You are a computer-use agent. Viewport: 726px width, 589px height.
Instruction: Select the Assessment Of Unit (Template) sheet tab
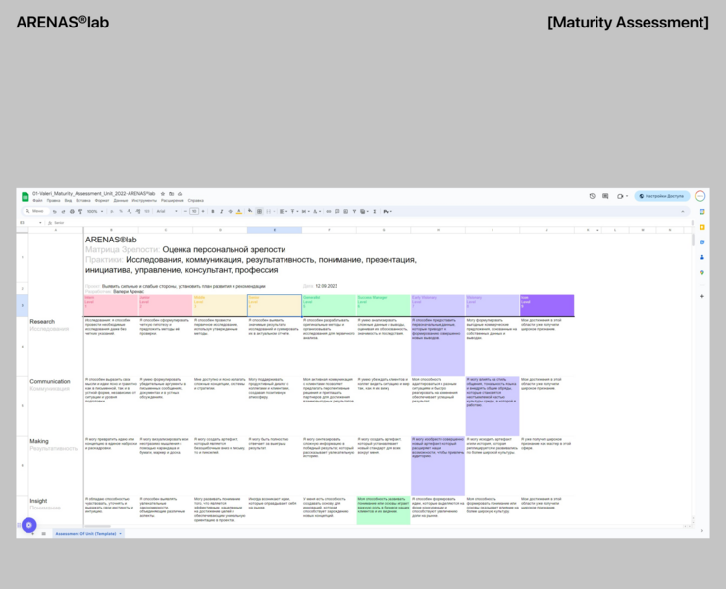tap(86, 533)
